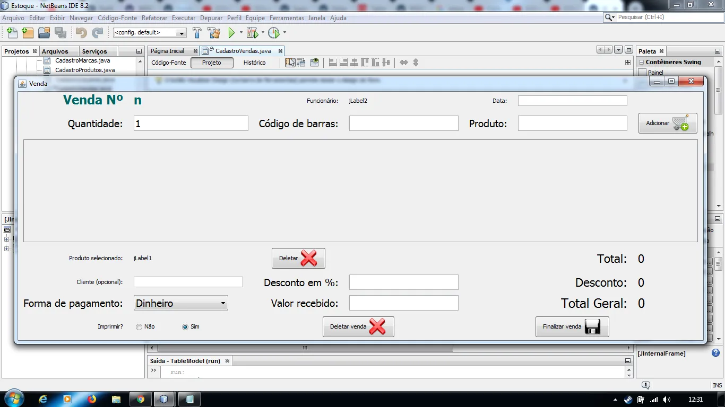Viewport: 725px width, 407px height.
Task: Click the notifications icon in the status bar
Action: tap(646, 385)
